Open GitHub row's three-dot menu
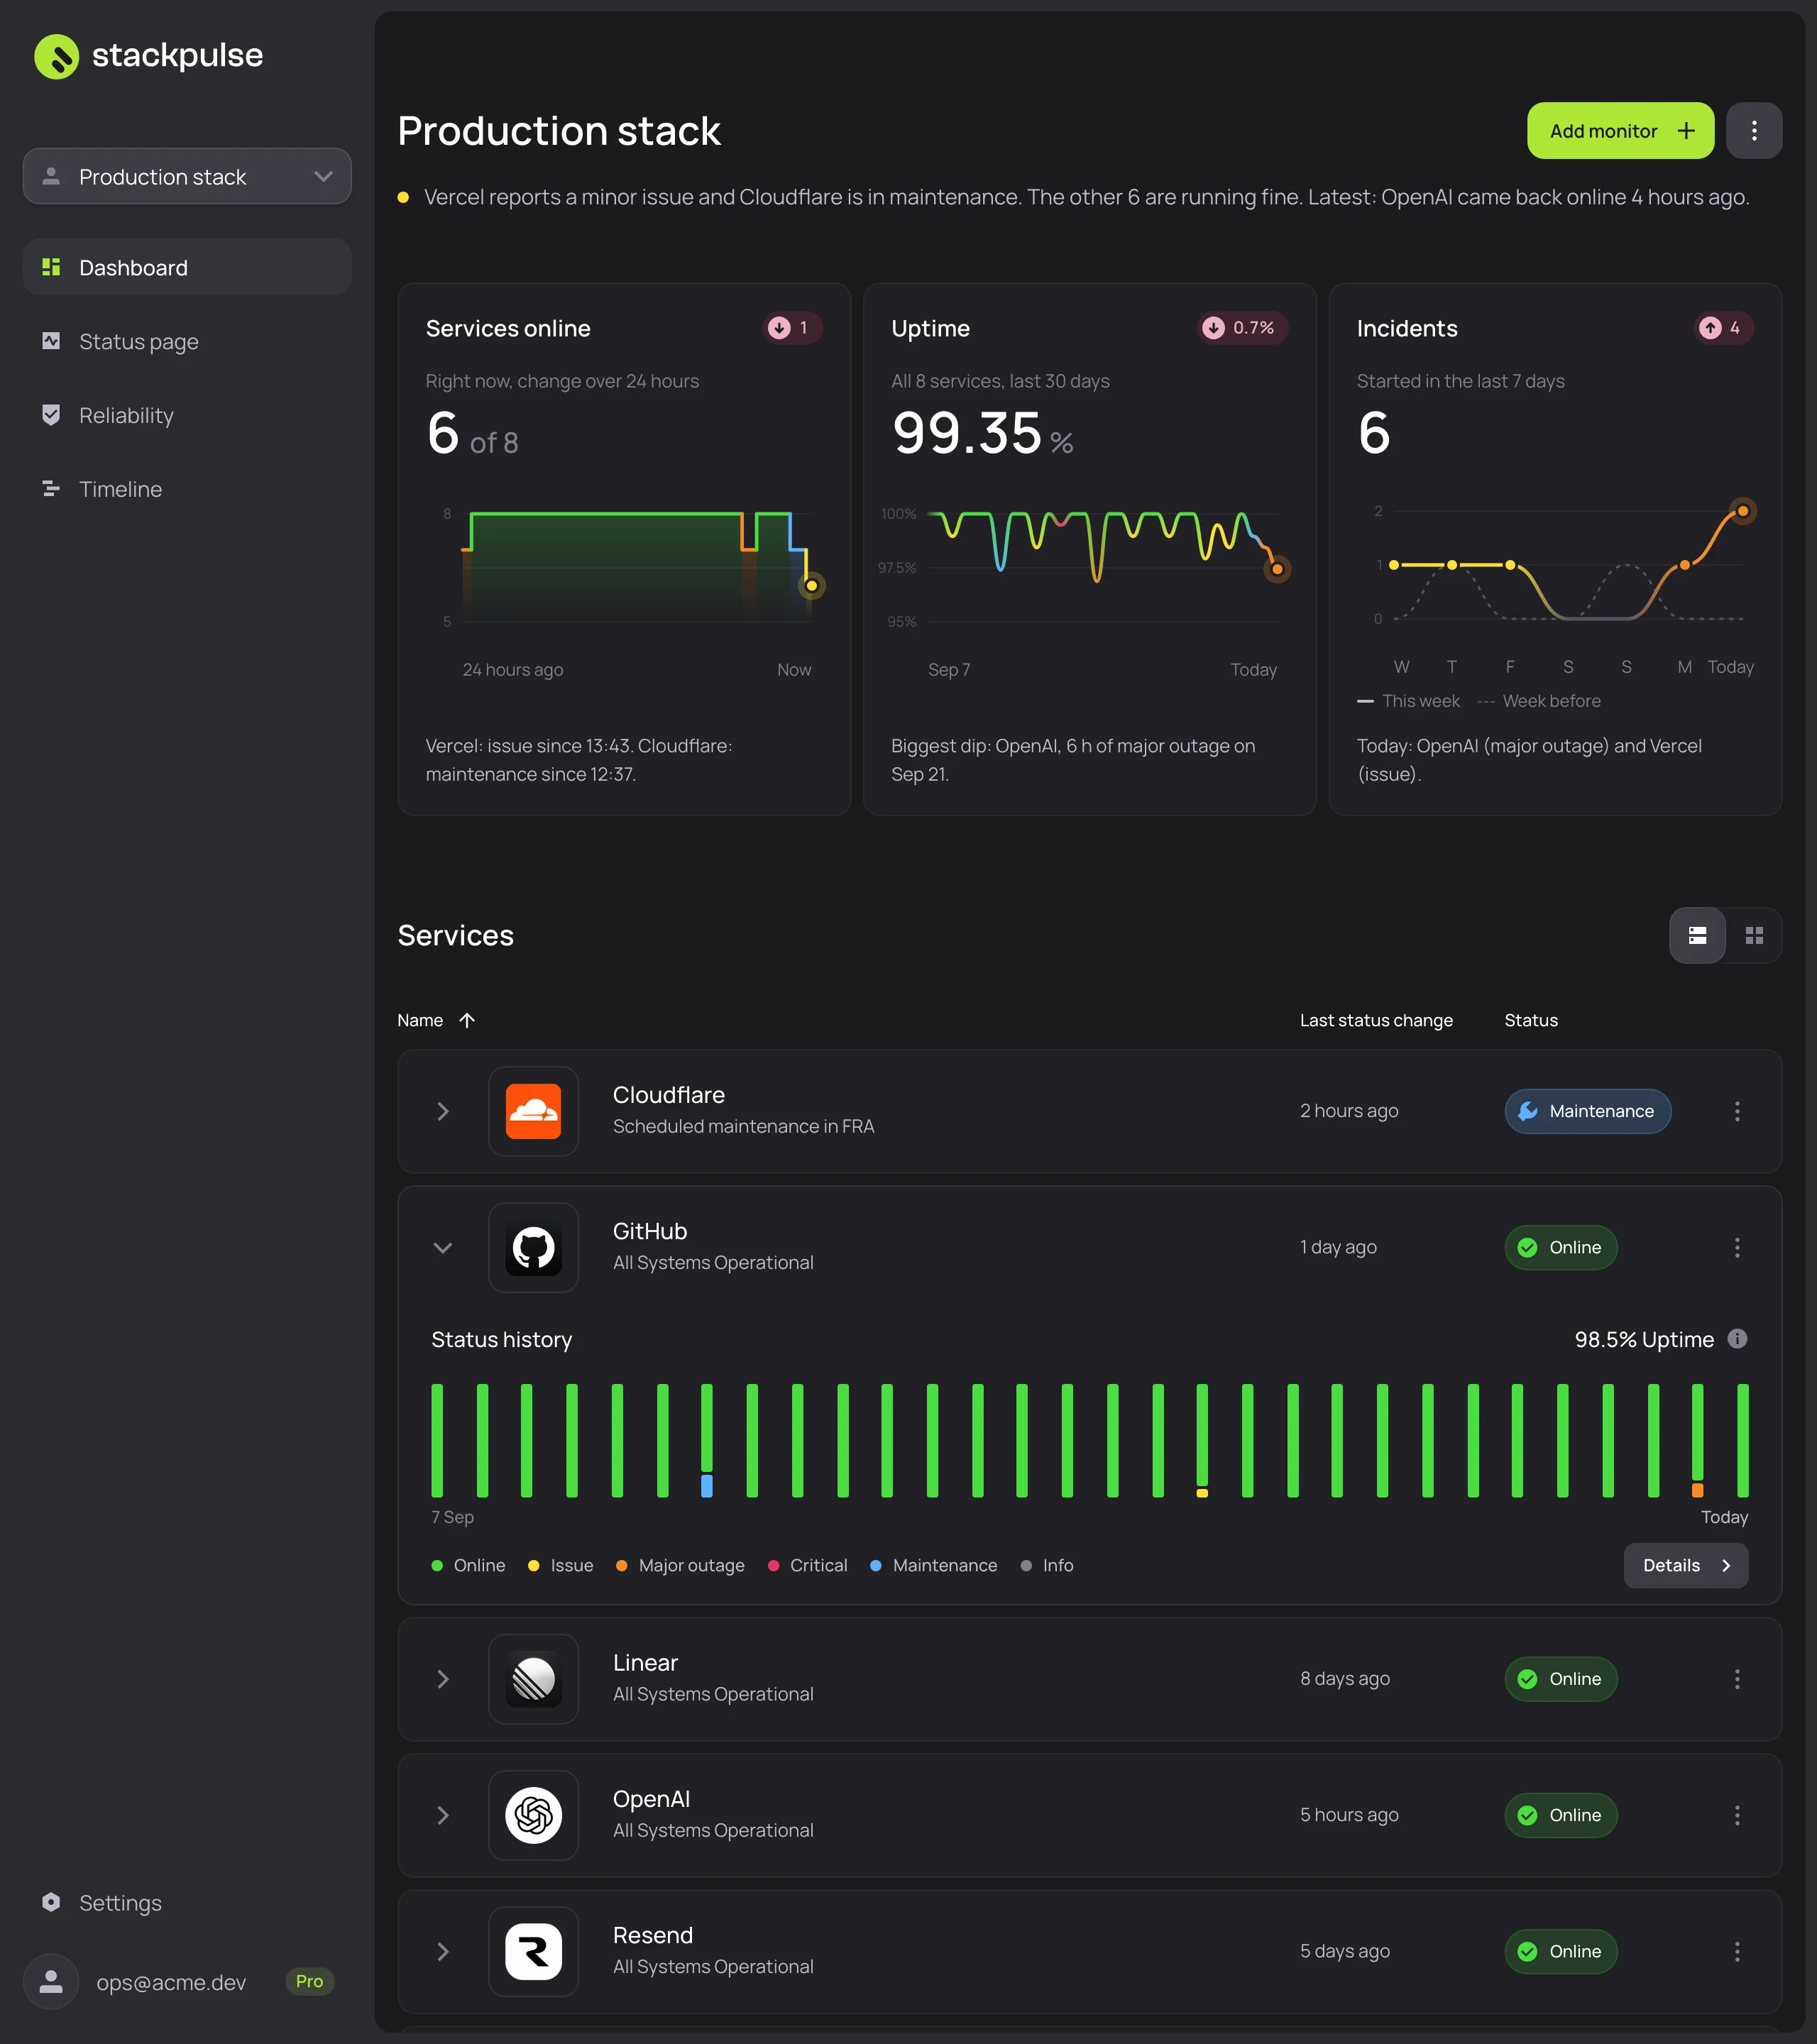 coord(1737,1247)
